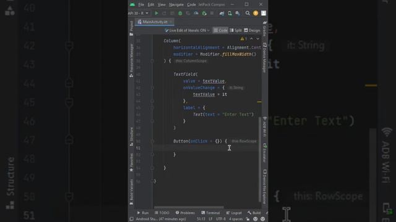396x222 pixels.
Task: Click Attach Debugger to Android Process icon
Action: click(204, 13)
